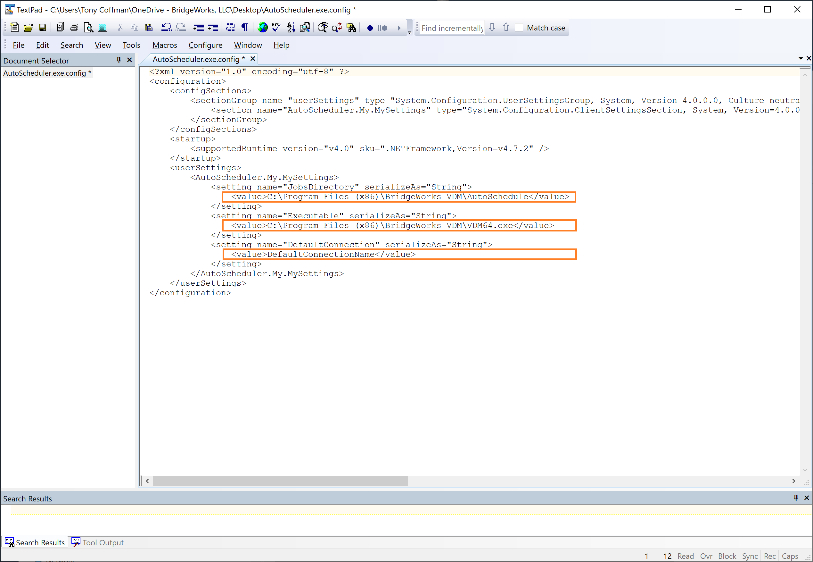Open the Help menu

click(x=281, y=45)
